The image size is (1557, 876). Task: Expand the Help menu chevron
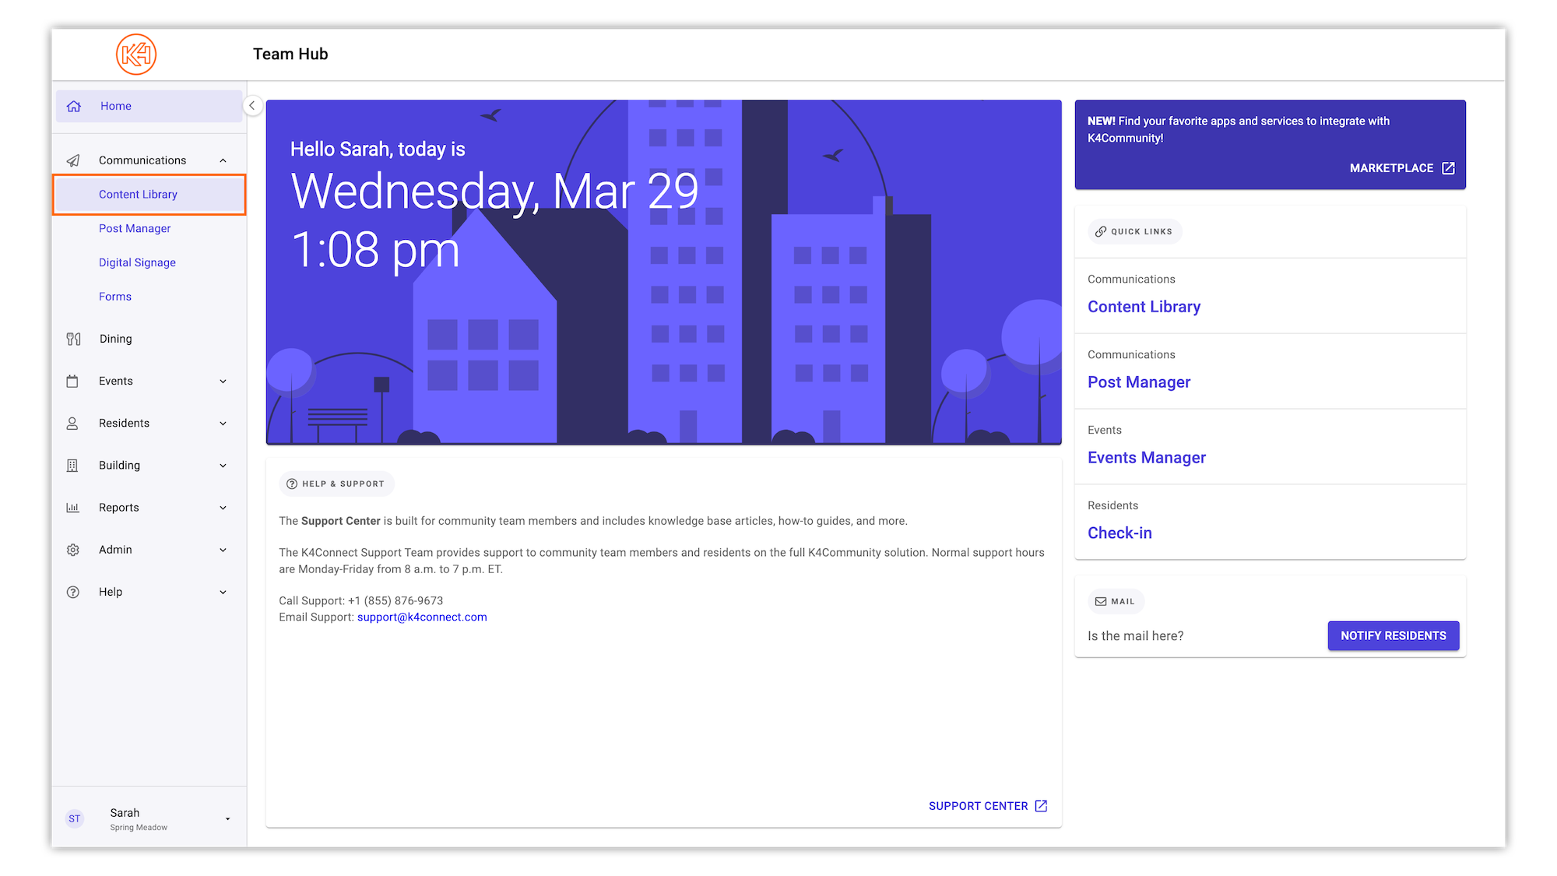click(223, 592)
